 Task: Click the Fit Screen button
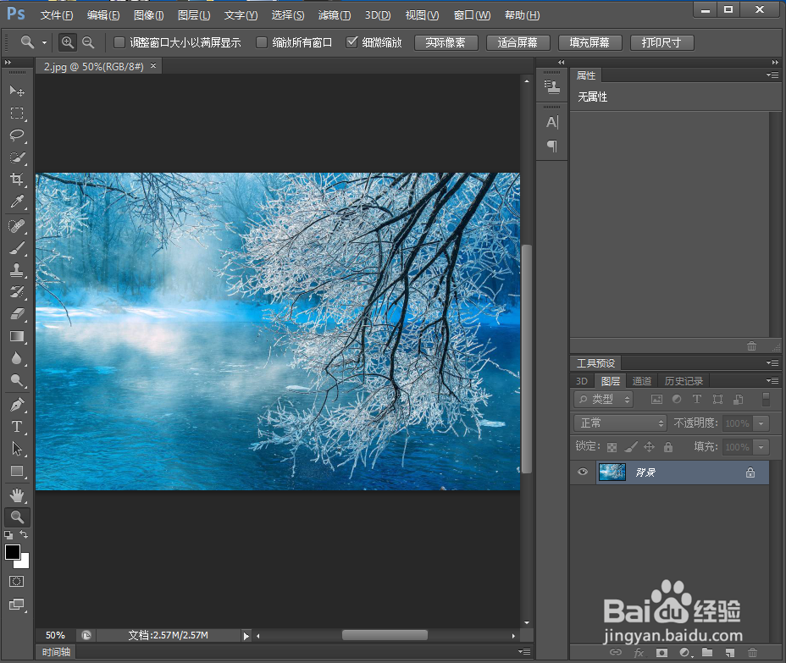pos(518,42)
